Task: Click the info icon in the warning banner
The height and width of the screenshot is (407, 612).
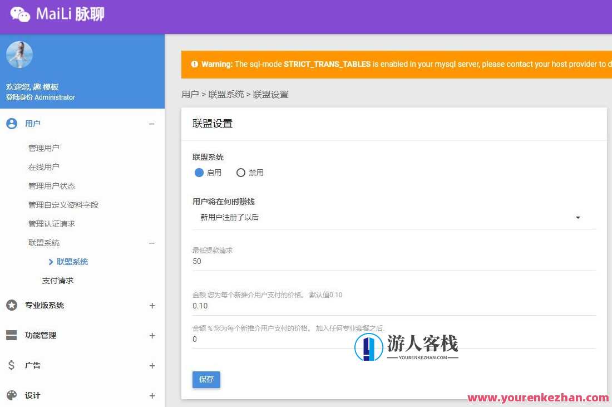Action: (194, 64)
